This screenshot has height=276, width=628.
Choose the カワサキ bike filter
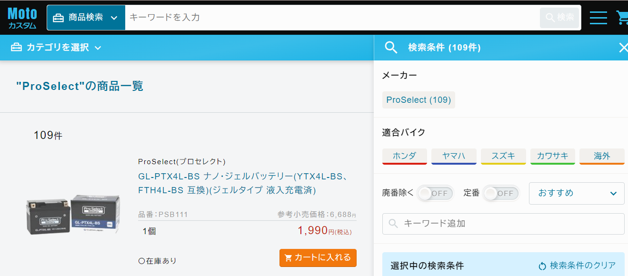[x=552, y=156]
